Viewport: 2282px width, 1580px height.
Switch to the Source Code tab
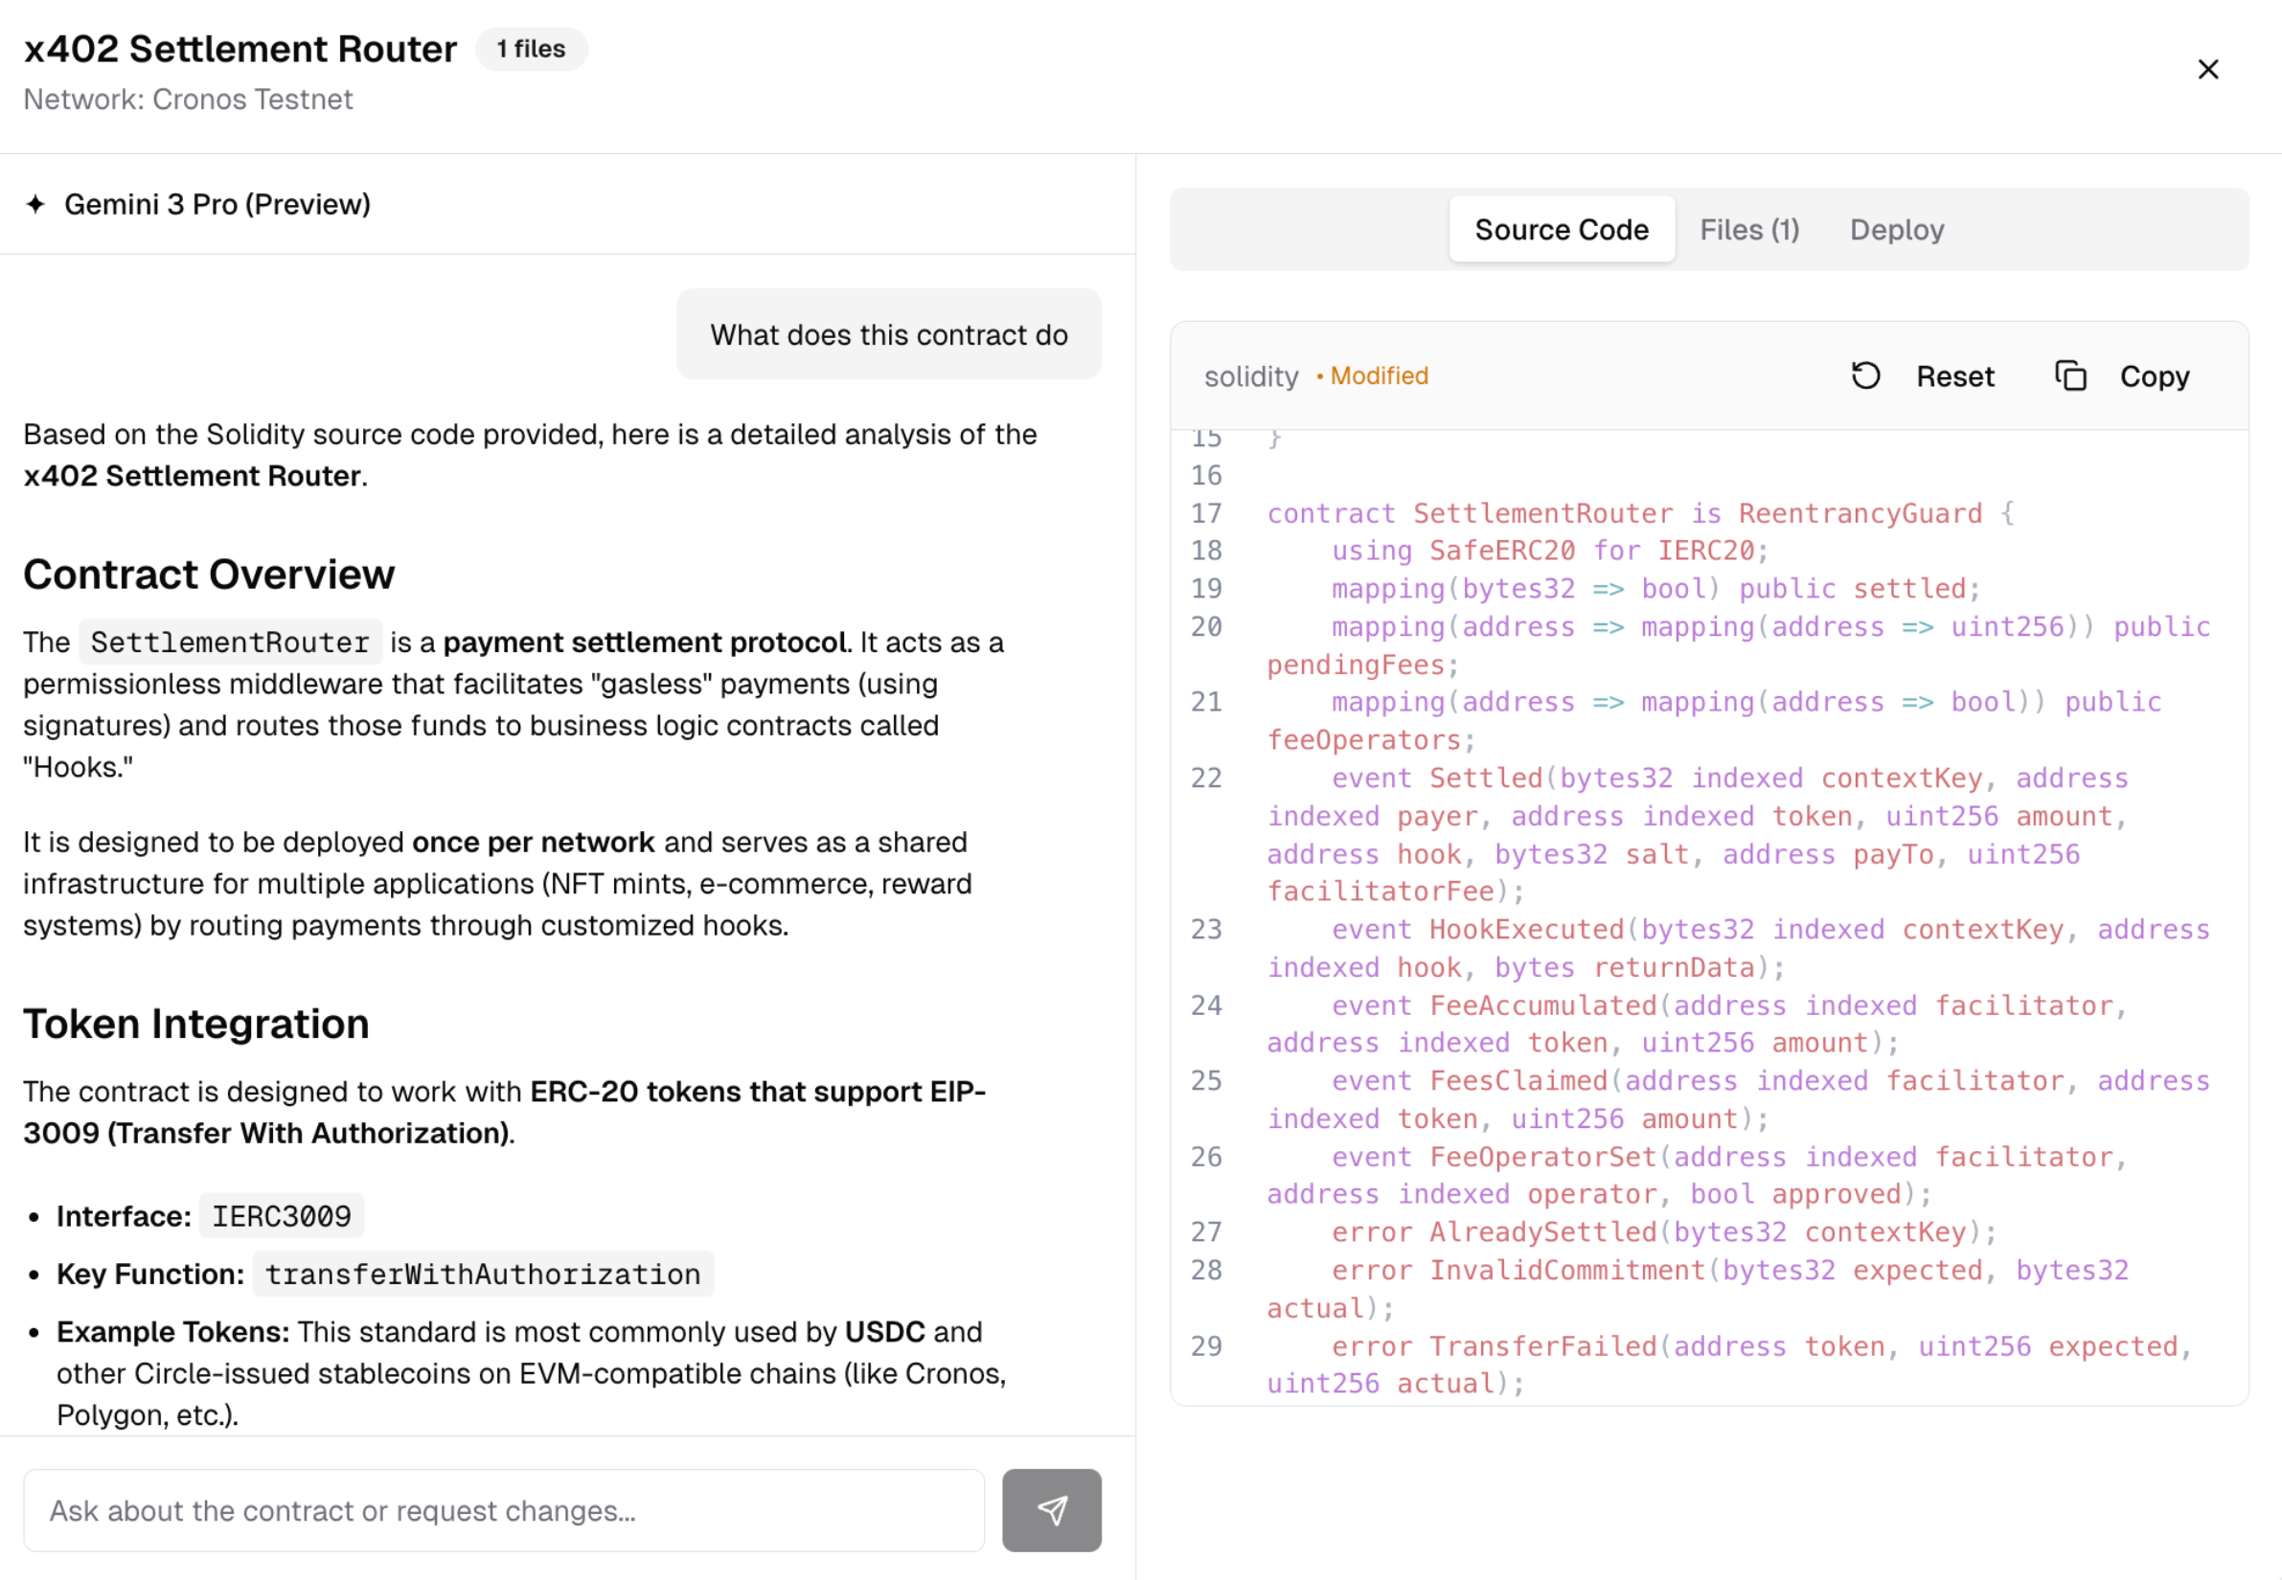click(x=1561, y=230)
